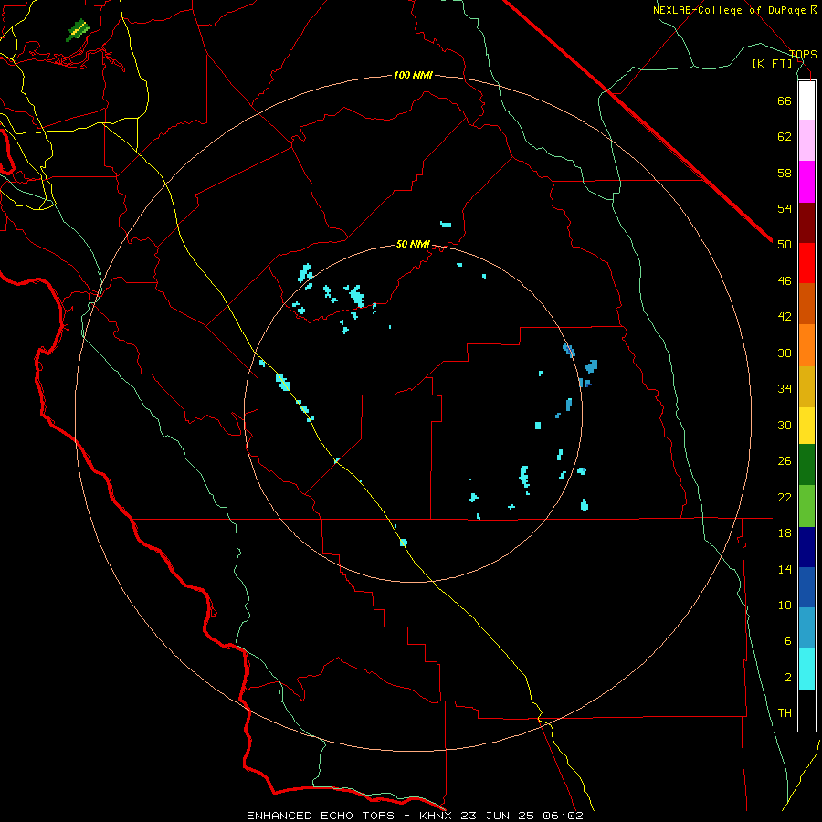This screenshot has height=822, width=822.
Task: Click the legend value "22"
Action: [785, 497]
